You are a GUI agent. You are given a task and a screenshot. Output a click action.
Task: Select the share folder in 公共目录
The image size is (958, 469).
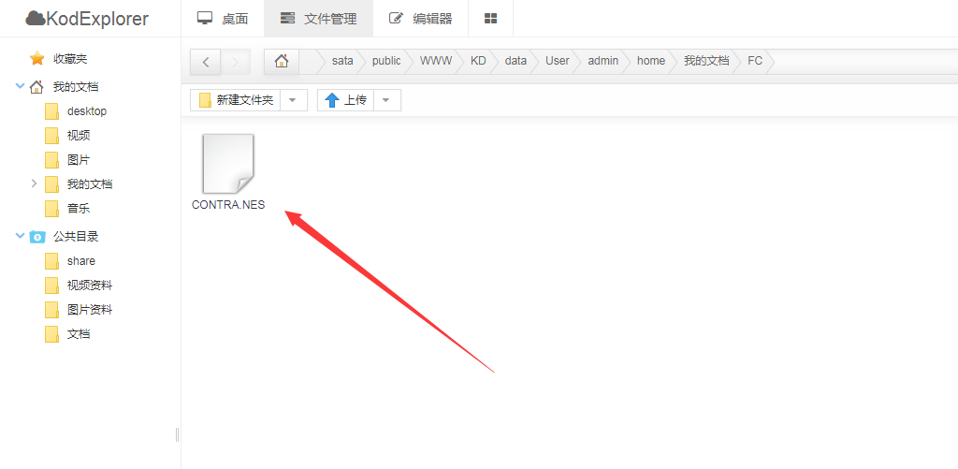(x=80, y=261)
